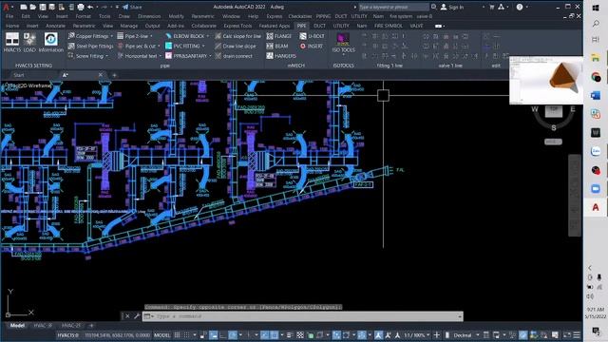
Task: Click the S label on the ViewCube compass
Action: (x=553, y=127)
